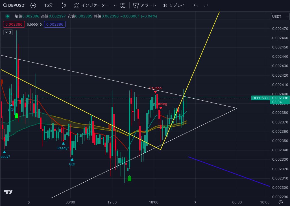Click 終値 close value in legend
The height and width of the screenshot is (206, 290).
click(x=106, y=16)
